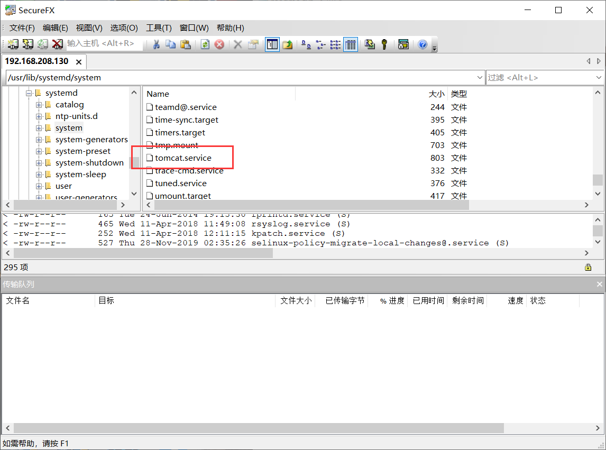Expand the catalog folder node
This screenshot has width=606, height=450.
point(39,105)
